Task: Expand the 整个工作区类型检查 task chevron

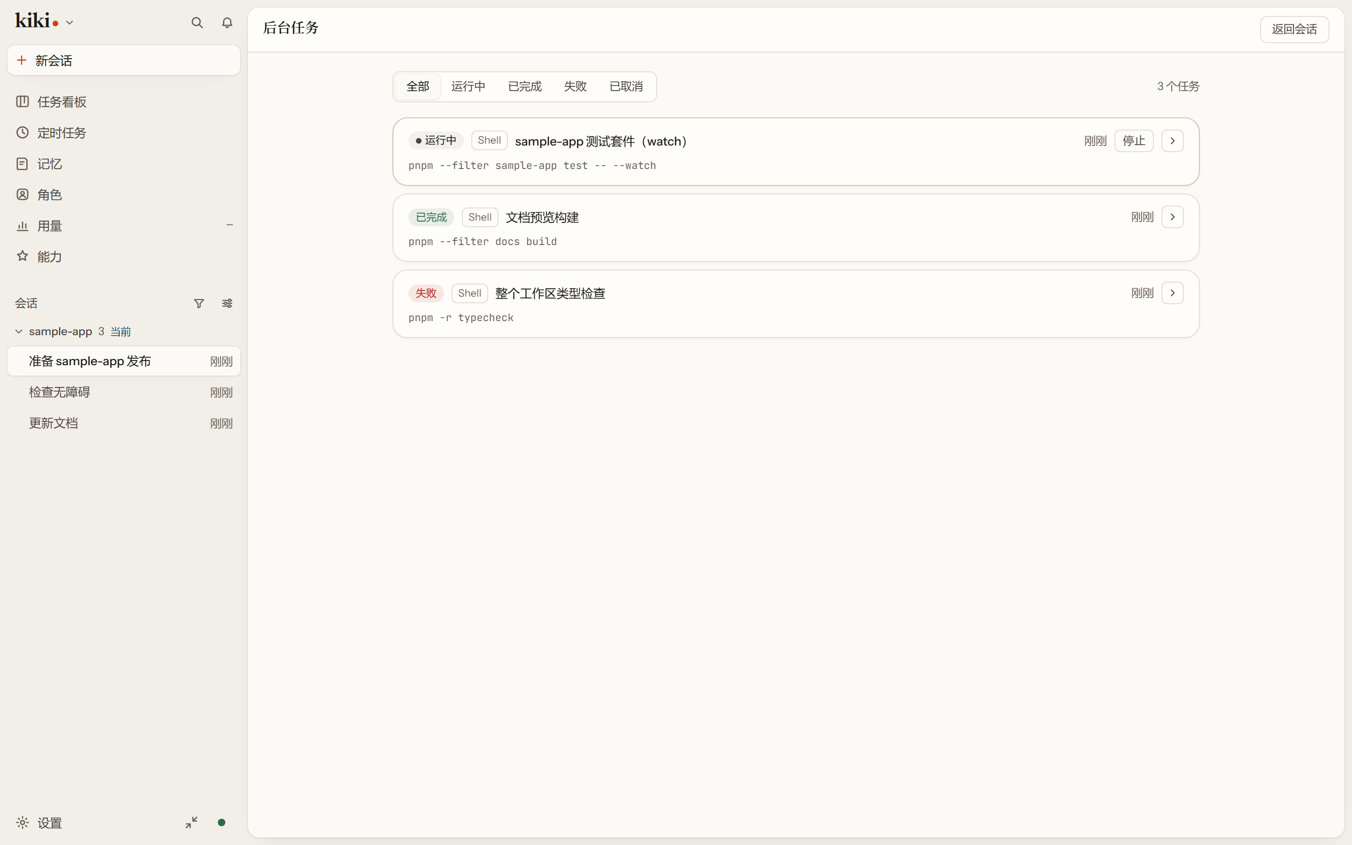Action: pyautogui.click(x=1172, y=293)
